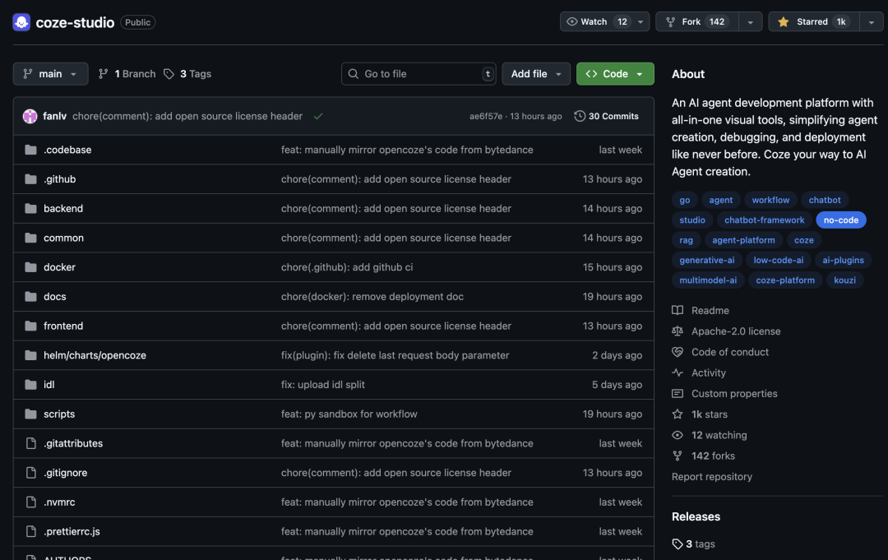Click the heart icon beside Code of conduct
This screenshot has height=560, width=888.
[x=678, y=352]
